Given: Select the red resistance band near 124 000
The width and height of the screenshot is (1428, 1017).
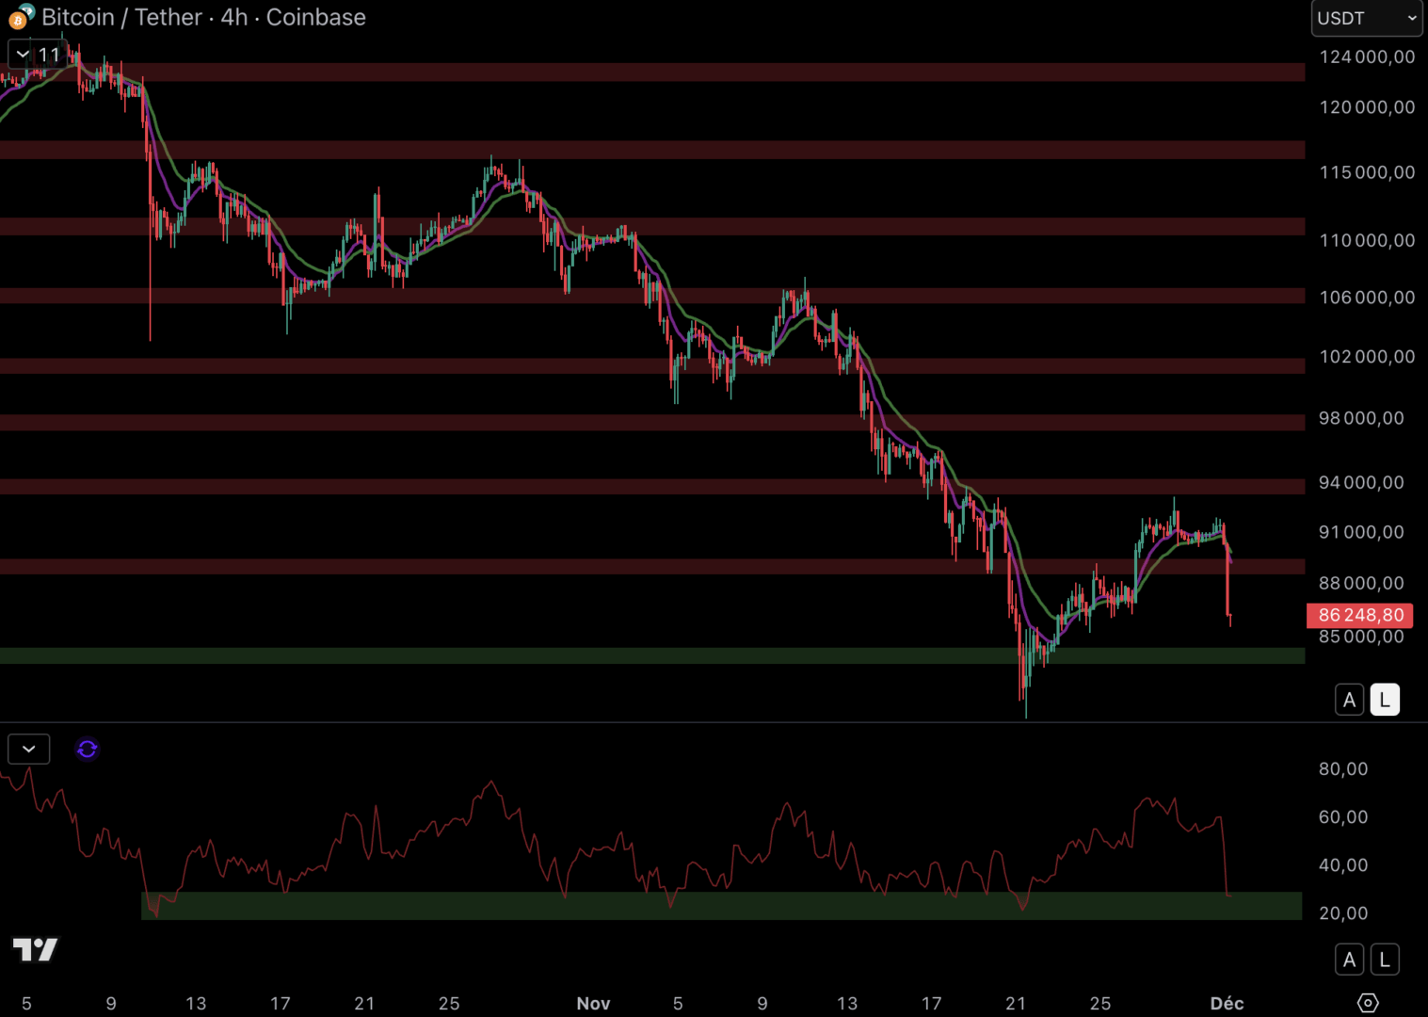Looking at the screenshot, I should tap(659, 73).
